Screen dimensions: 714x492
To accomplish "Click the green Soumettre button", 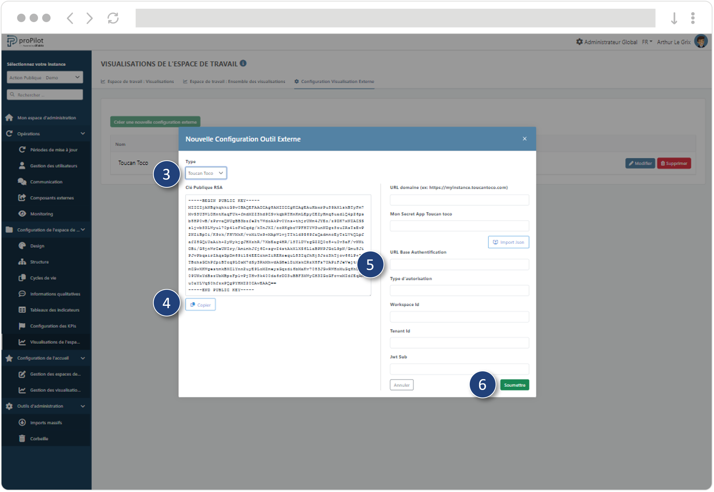I will 514,385.
